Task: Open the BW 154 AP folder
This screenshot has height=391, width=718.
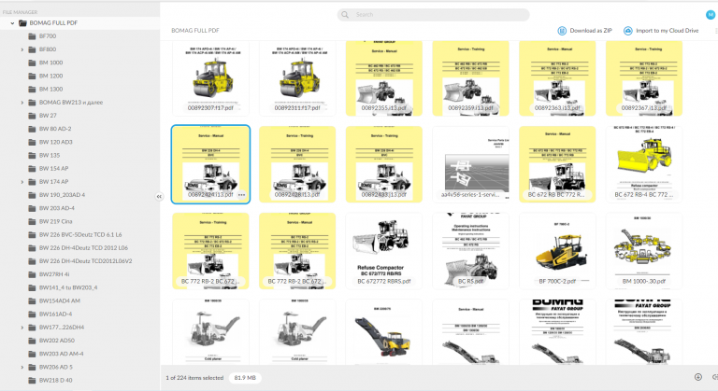Action: (53, 169)
